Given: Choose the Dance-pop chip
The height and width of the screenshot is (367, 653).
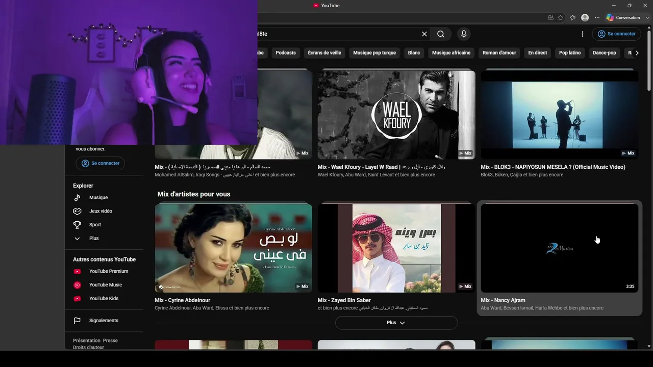Looking at the screenshot, I should [x=605, y=53].
